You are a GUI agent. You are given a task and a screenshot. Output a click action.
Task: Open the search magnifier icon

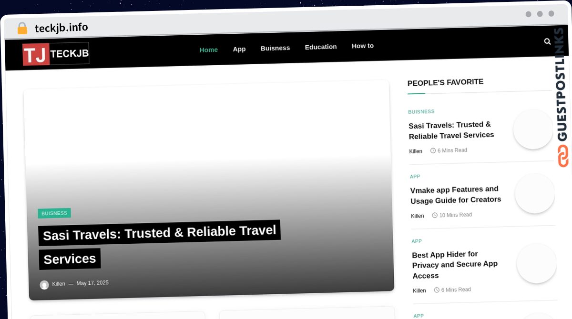547,41
